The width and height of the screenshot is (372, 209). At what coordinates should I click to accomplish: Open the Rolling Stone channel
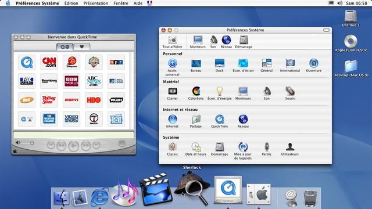point(49,100)
